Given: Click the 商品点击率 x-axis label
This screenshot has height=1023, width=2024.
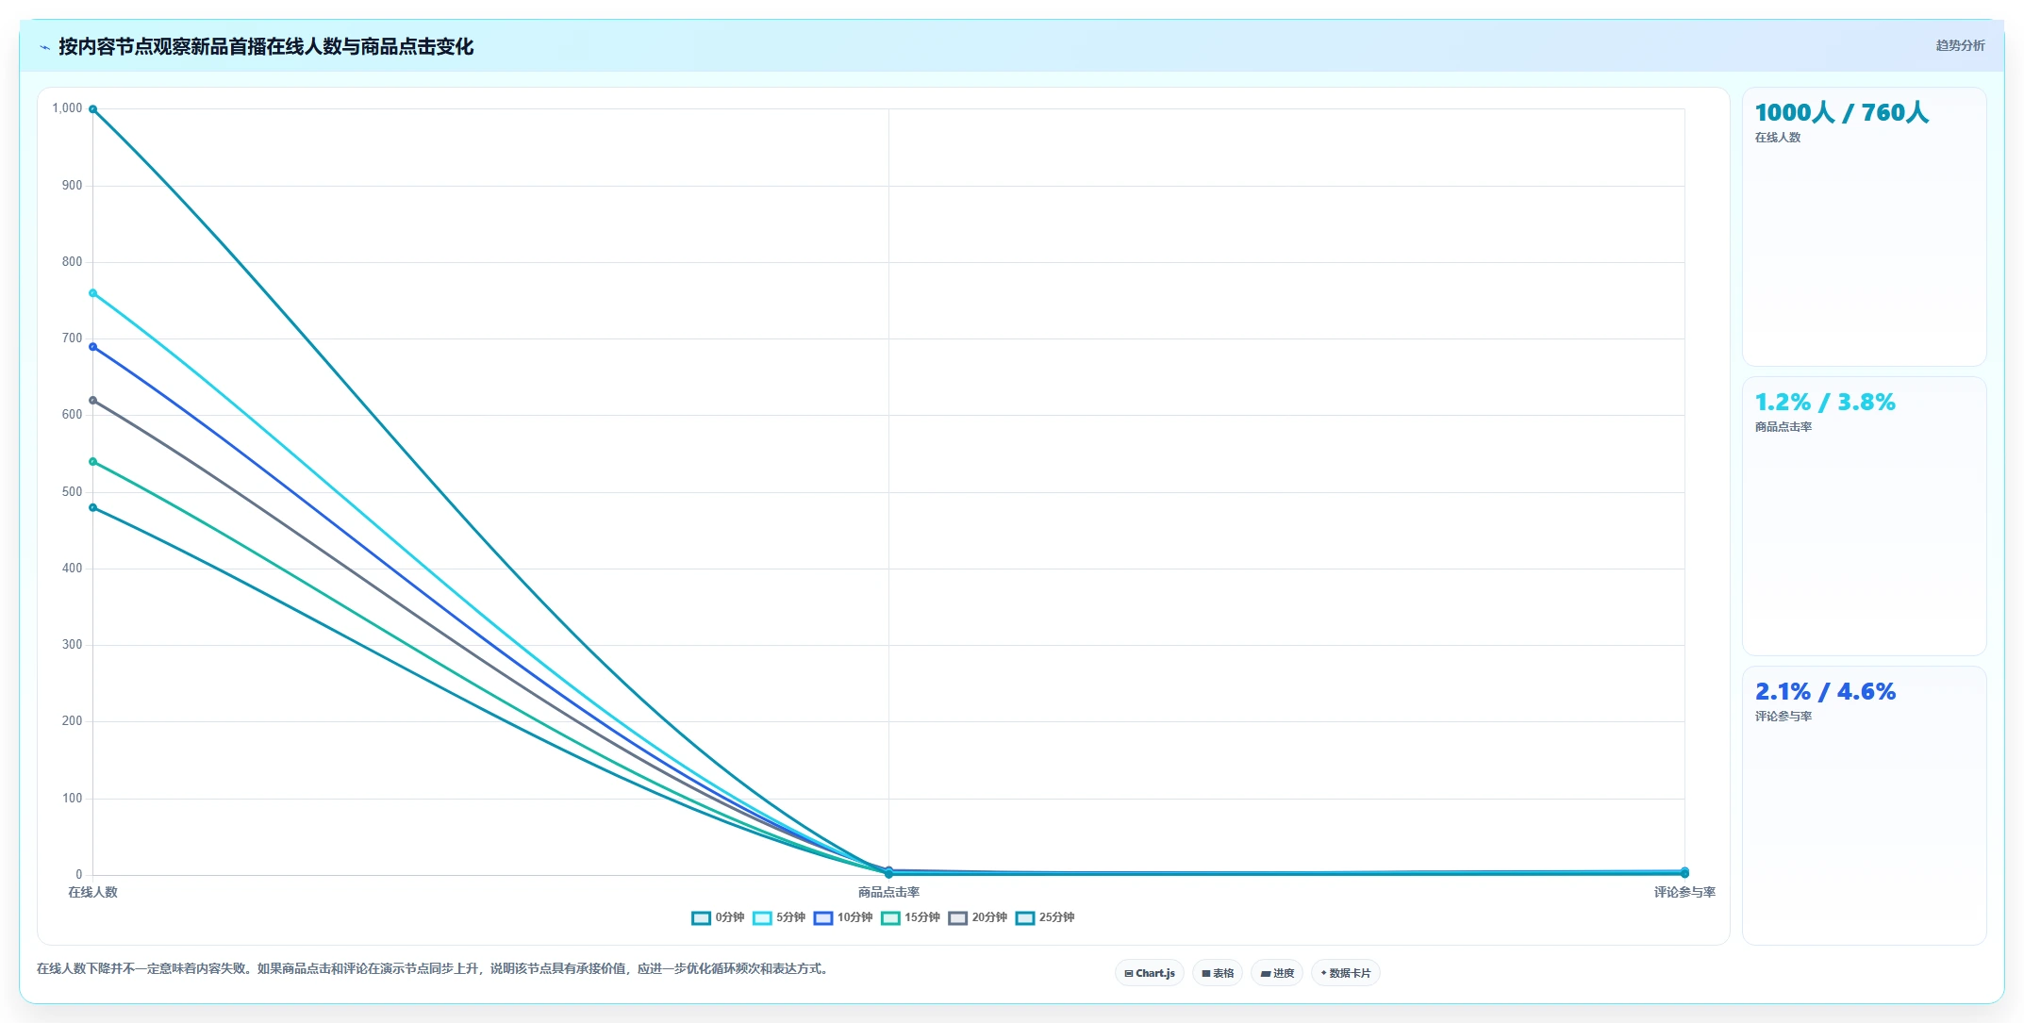Looking at the screenshot, I should click(x=888, y=892).
